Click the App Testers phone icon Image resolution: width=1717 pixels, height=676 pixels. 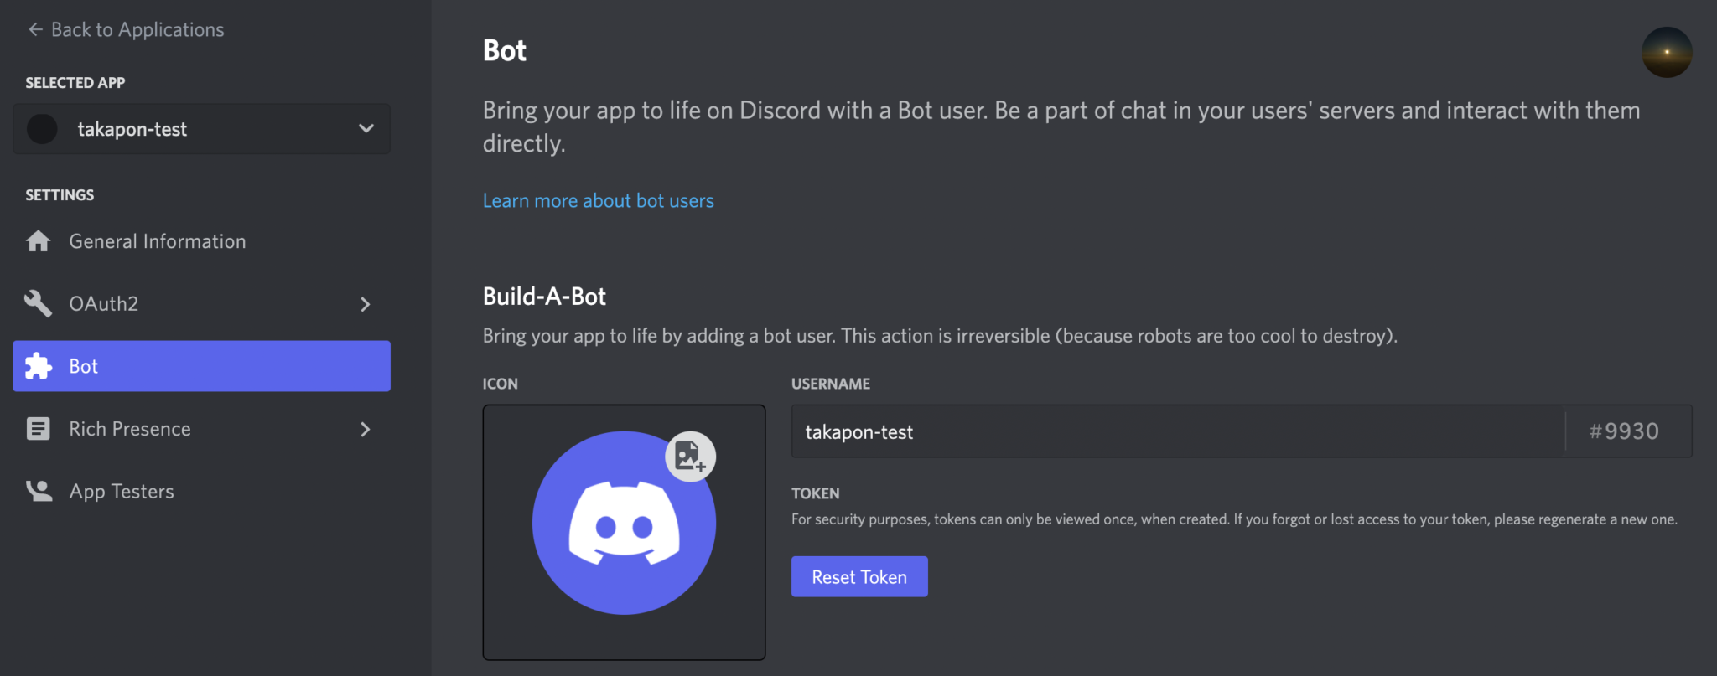click(x=39, y=491)
